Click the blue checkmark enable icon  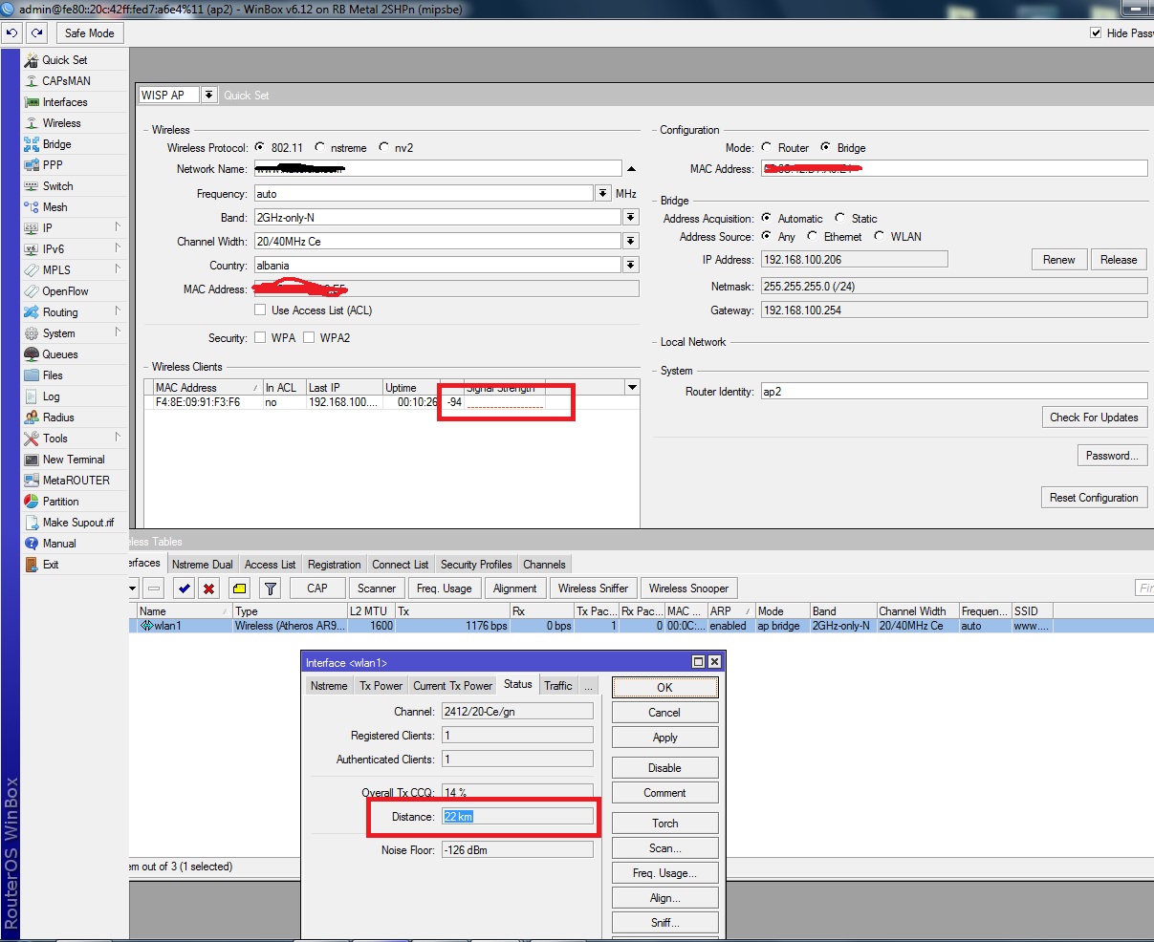(185, 589)
